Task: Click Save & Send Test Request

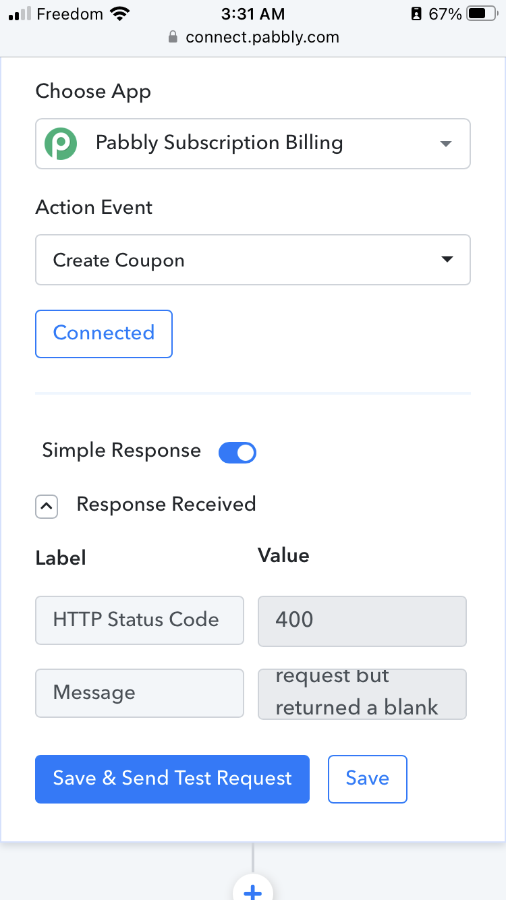Action: pos(172,779)
